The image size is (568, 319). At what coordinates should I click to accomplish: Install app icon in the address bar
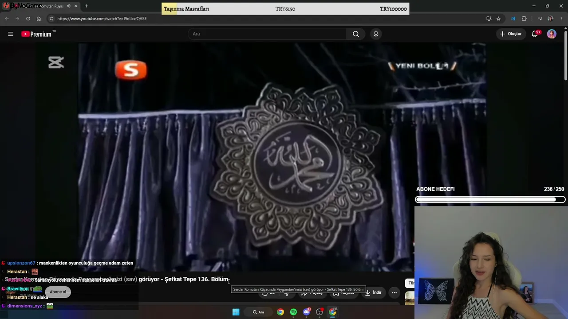489,19
